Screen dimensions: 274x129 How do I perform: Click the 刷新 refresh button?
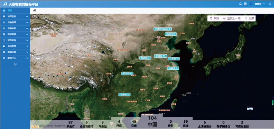coord(215,18)
